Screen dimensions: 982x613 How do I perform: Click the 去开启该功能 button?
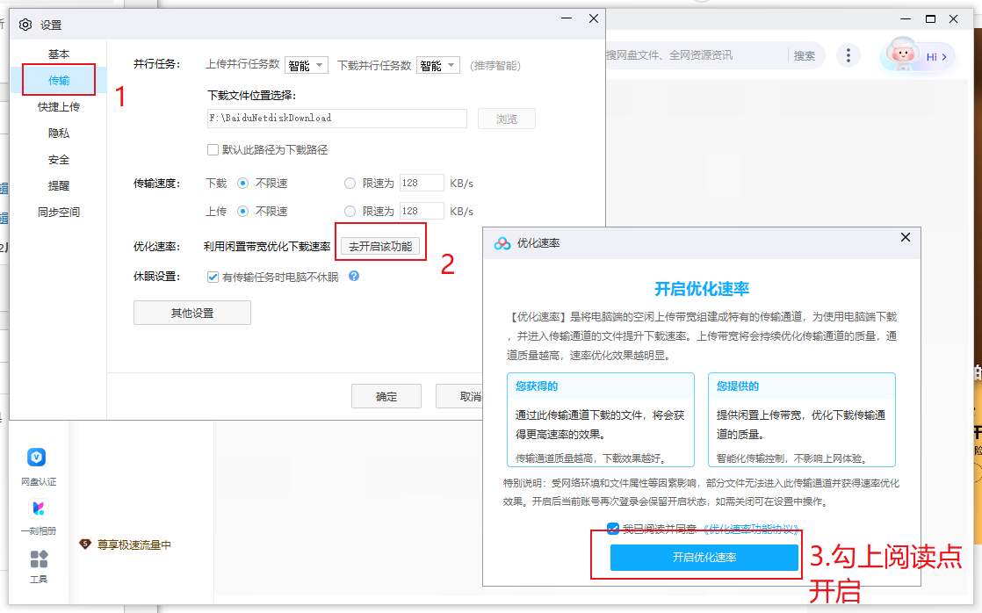click(x=380, y=247)
